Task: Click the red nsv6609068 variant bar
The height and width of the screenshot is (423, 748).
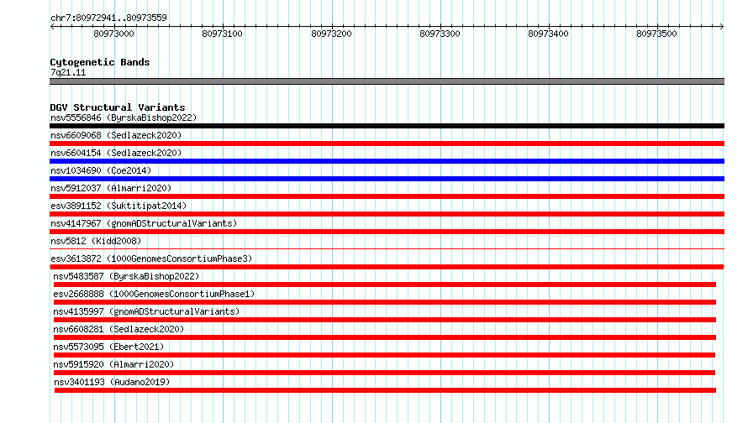Action: pyautogui.click(x=387, y=144)
